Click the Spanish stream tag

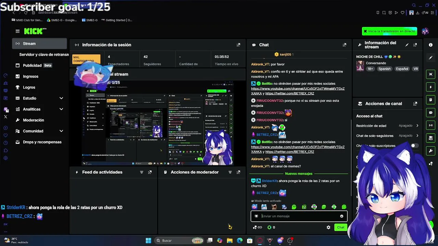384,69
